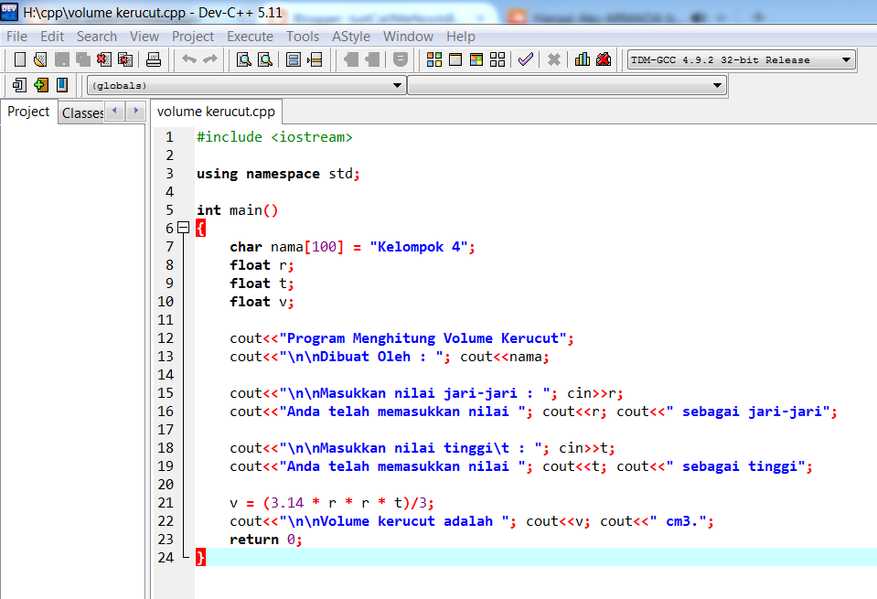Open the Help menu

460,37
